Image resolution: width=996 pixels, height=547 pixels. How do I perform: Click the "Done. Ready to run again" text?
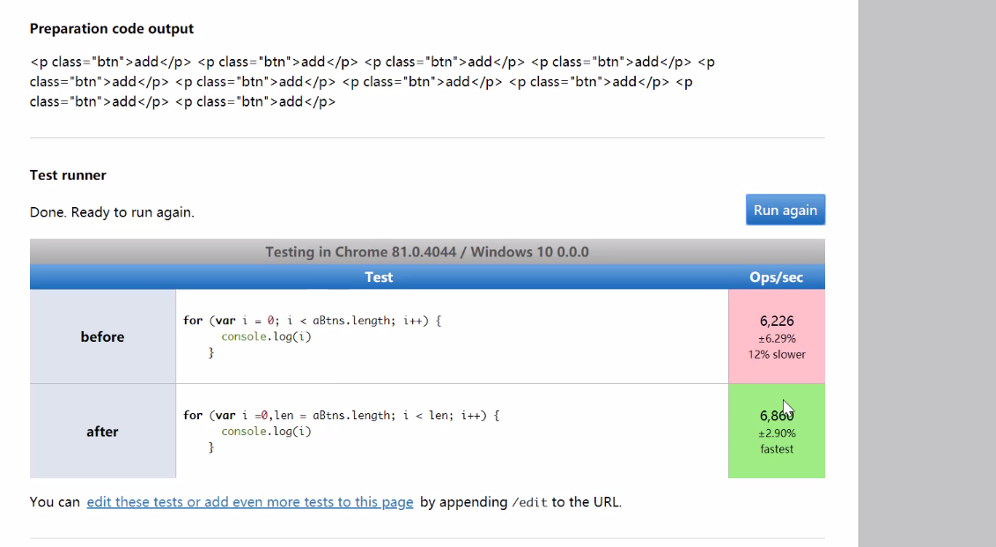point(112,212)
